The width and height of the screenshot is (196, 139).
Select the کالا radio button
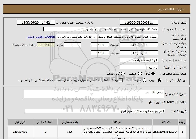tap(153, 74)
